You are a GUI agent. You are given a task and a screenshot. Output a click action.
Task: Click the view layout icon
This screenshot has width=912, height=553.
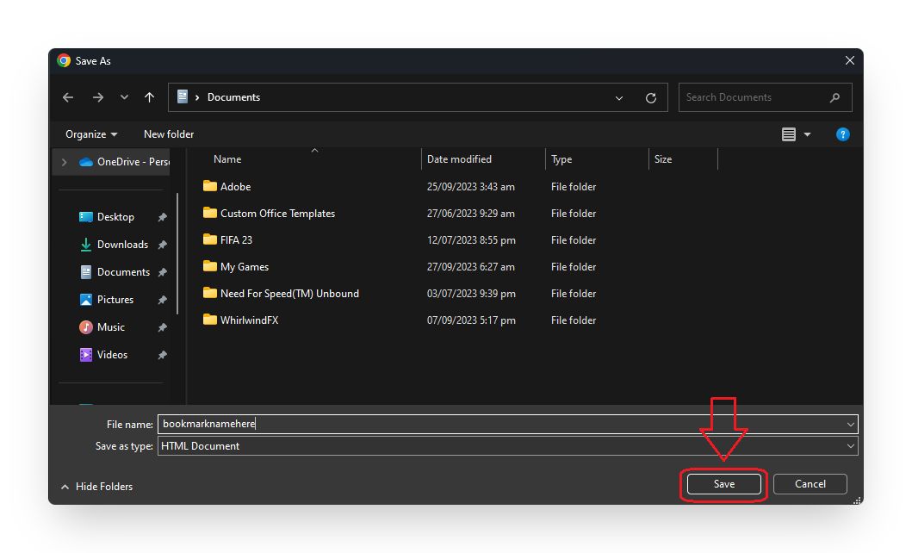pyautogui.click(x=788, y=134)
